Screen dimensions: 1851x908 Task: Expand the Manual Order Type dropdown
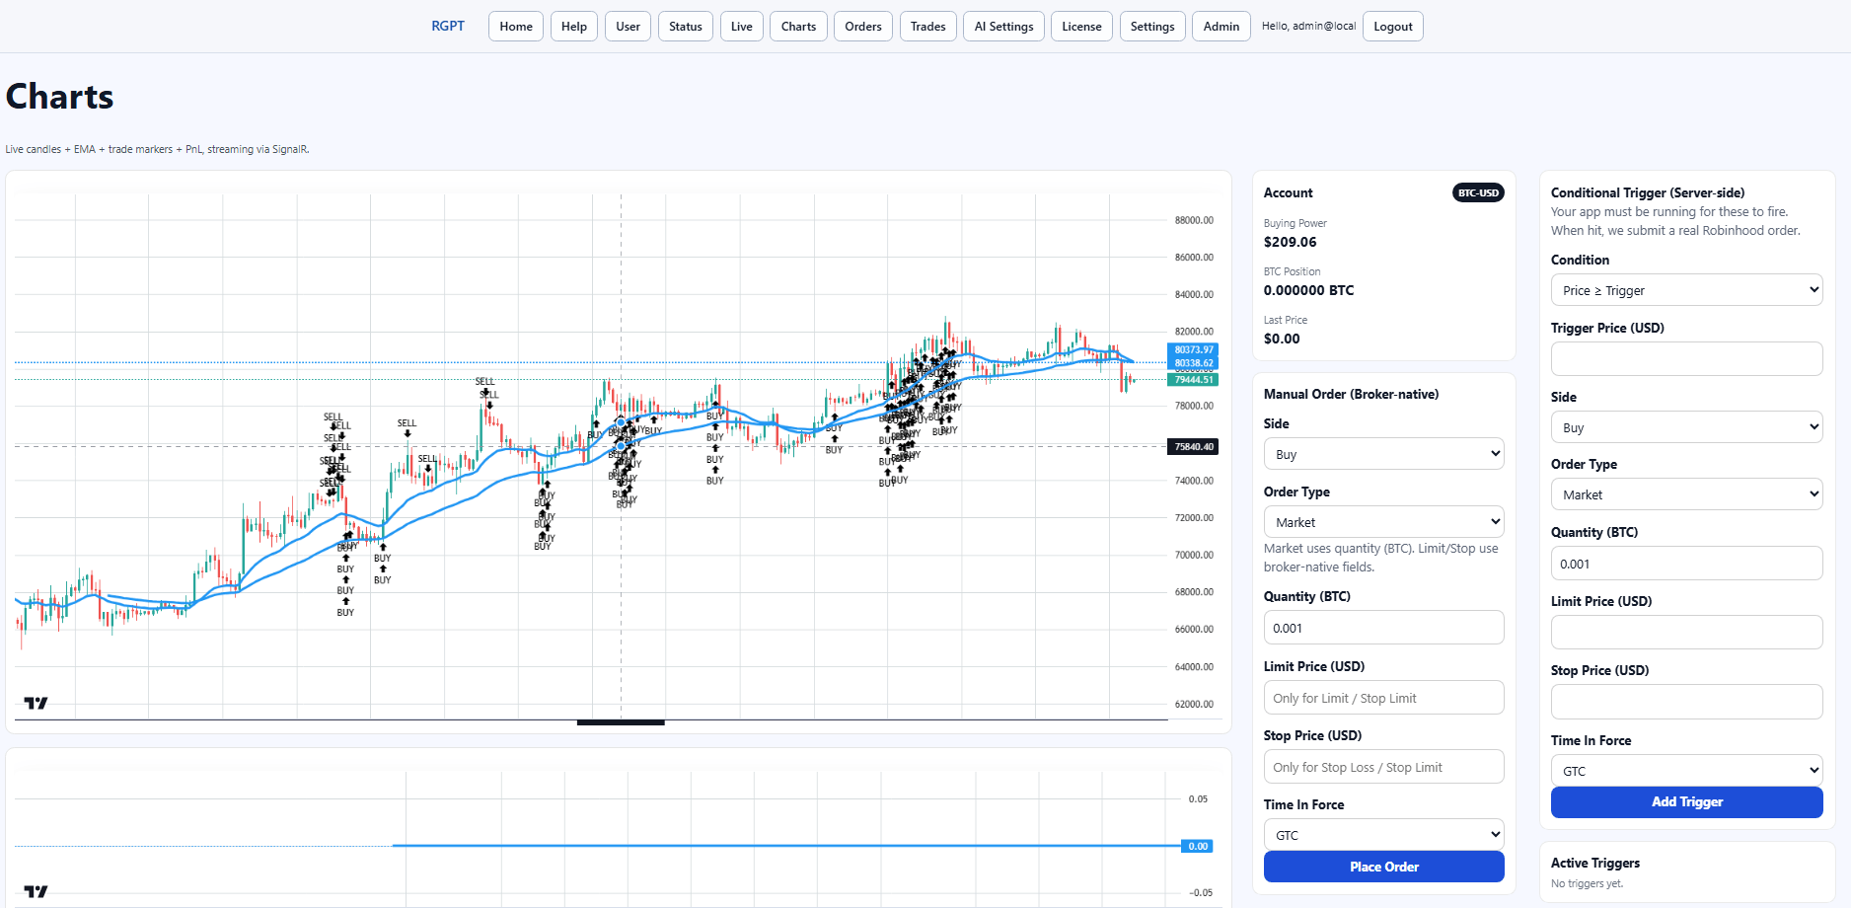1383,522
